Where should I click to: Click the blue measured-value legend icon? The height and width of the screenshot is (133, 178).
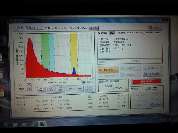pyautogui.click(x=29, y=89)
